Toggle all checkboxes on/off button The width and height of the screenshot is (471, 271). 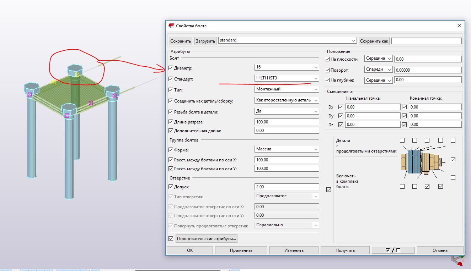click(393, 250)
